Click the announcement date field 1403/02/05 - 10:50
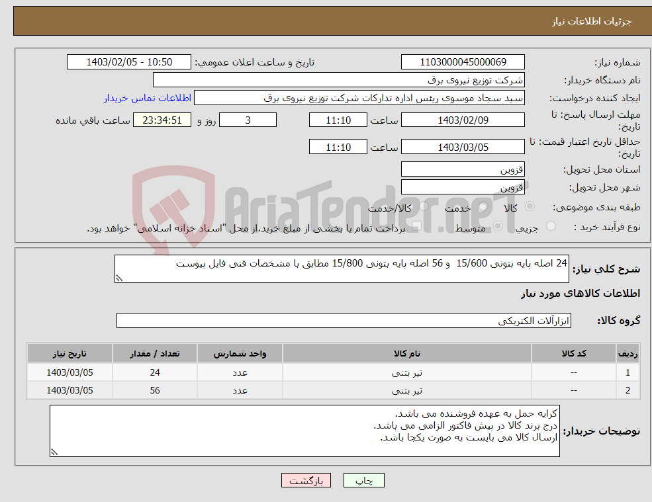 [129, 62]
